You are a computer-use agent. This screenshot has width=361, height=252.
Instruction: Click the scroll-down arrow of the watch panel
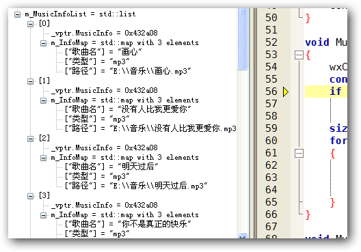pos(242,236)
